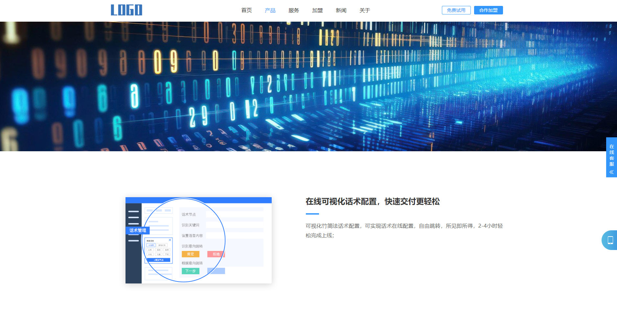Click the blue 增加节点 bar in illustration
The width and height of the screenshot is (617, 312).
pyautogui.click(x=159, y=260)
